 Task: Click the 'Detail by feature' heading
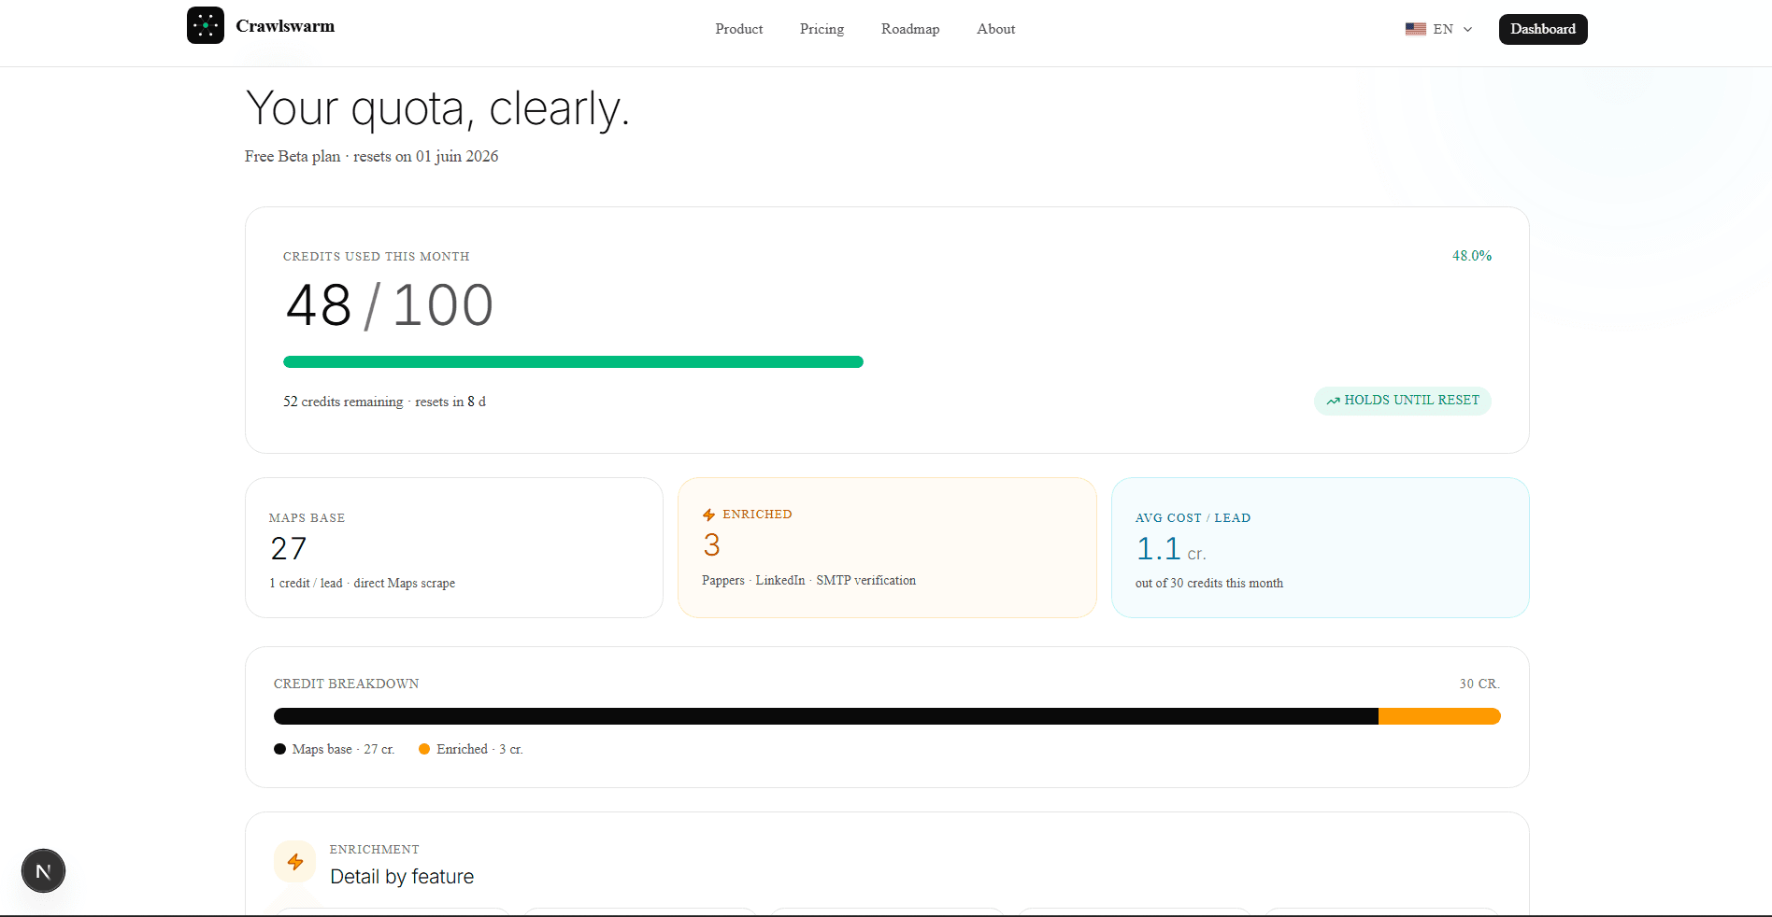(402, 877)
